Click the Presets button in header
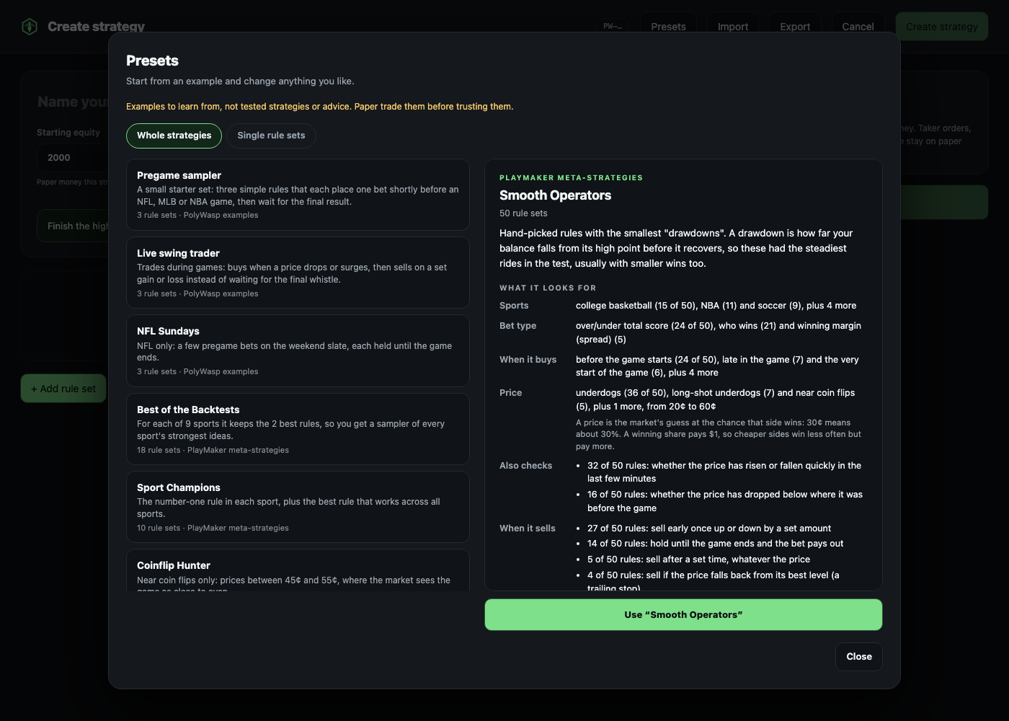The image size is (1009, 721). pyautogui.click(x=668, y=27)
